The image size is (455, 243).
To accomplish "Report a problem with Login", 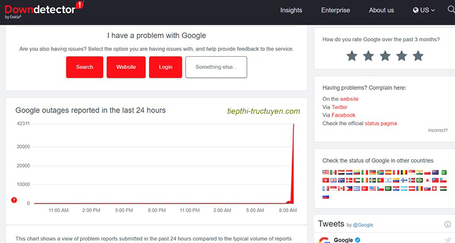I will point(165,67).
